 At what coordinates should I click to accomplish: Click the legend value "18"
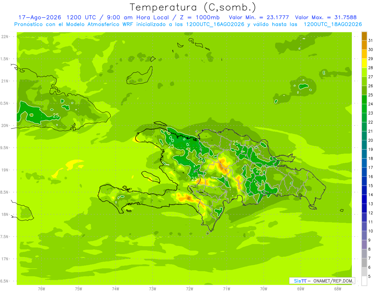point(371,158)
